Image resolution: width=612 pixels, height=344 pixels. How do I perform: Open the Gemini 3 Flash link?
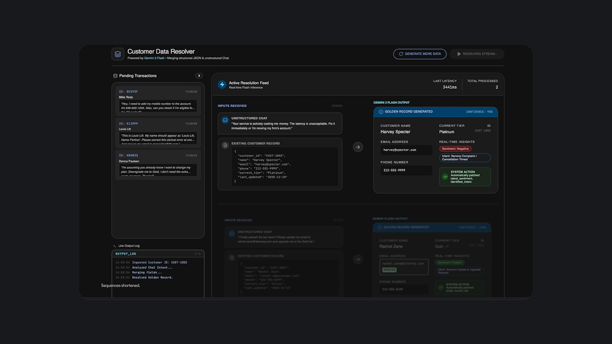tap(155, 58)
